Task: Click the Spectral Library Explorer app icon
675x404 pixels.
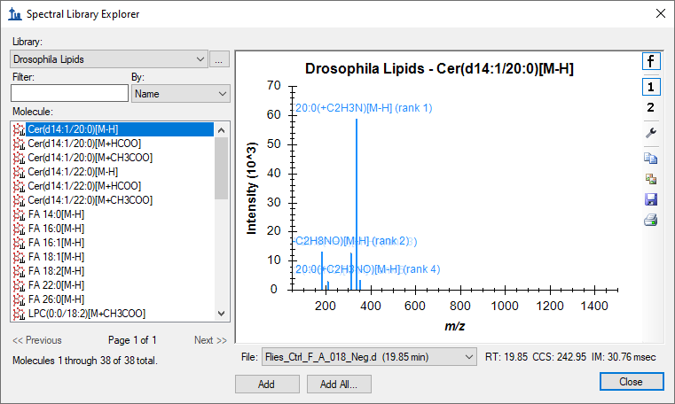Action: coord(15,14)
